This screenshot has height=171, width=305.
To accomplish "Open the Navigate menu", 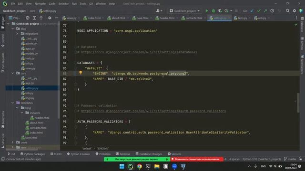I will [40, 4].
